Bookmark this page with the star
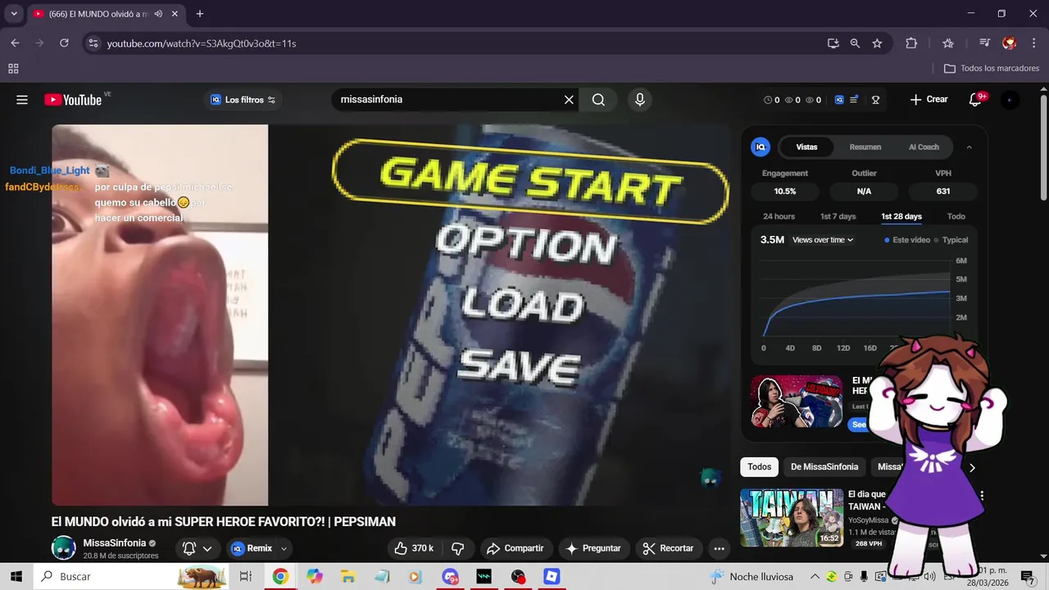 [x=877, y=43]
